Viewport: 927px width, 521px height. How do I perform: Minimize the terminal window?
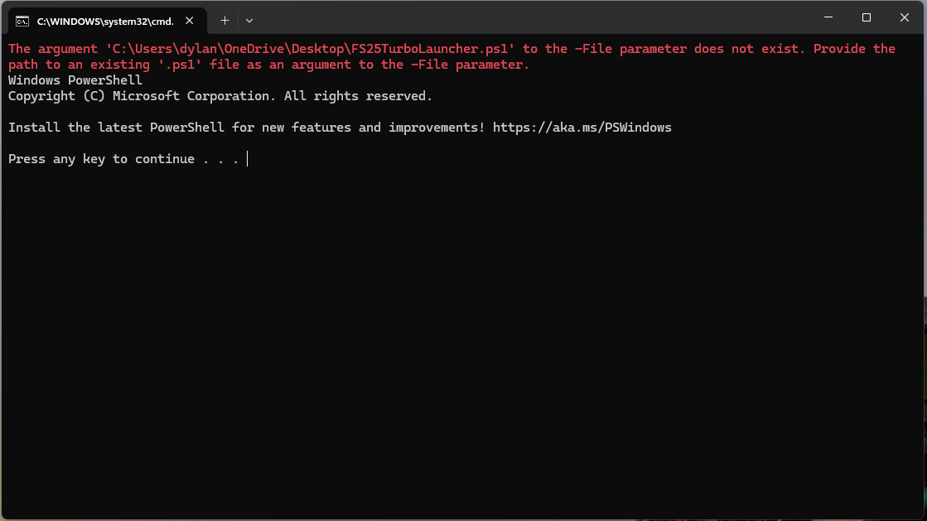click(x=828, y=17)
